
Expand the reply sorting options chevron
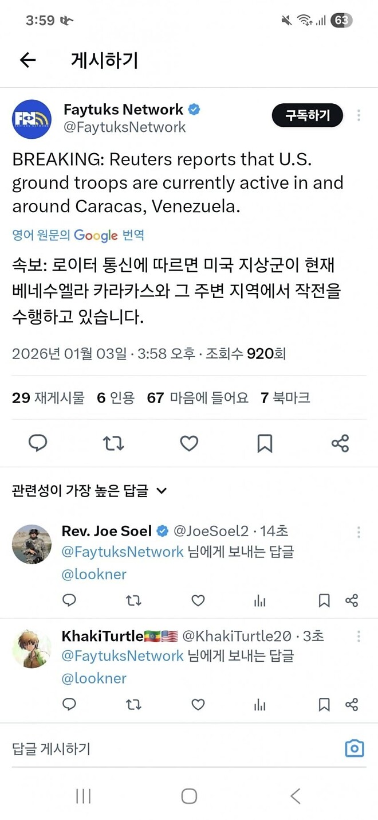pyautogui.click(x=162, y=491)
